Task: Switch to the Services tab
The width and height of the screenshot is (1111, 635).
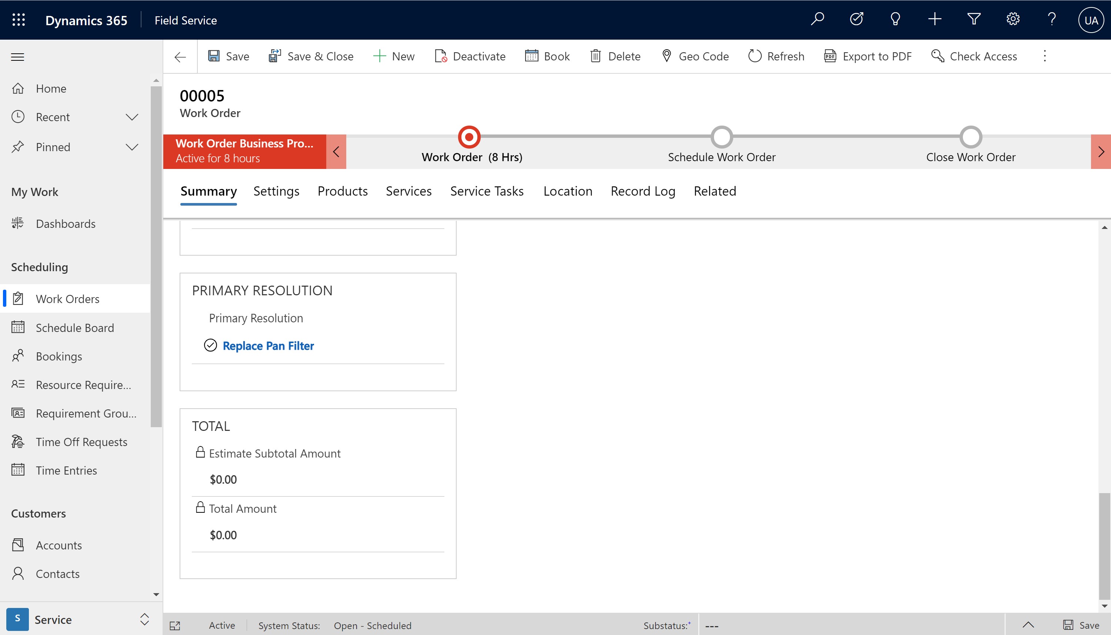Action: [408, 192]
